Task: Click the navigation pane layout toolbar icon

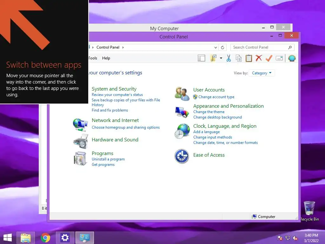Action: tap(201, 58)
